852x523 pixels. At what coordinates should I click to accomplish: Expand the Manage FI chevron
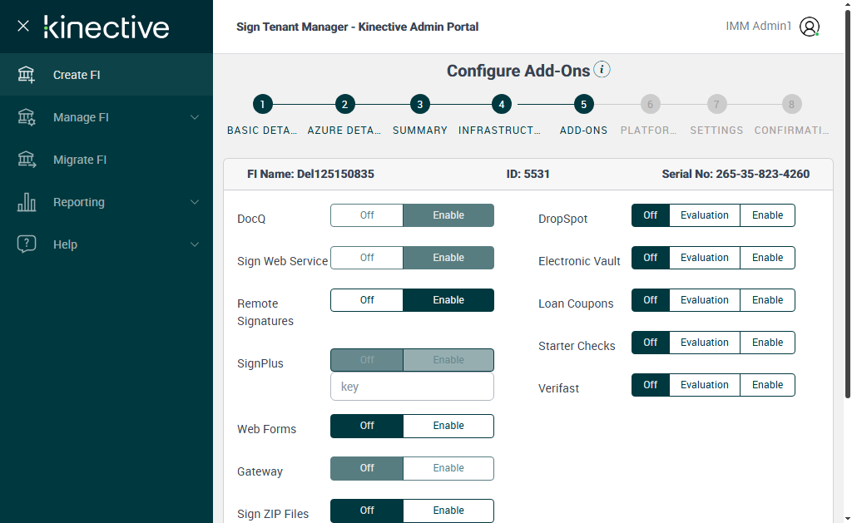(195, 117)
